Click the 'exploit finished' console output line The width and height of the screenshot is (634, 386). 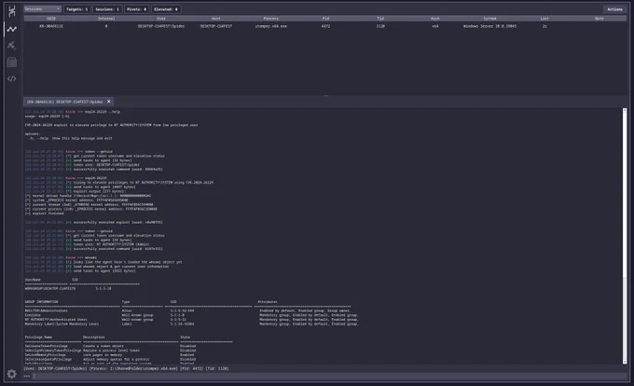tap(45, 214)
